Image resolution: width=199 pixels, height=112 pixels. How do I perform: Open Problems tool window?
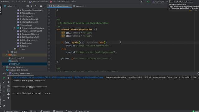pyautogui.click(x=45, y=111)
